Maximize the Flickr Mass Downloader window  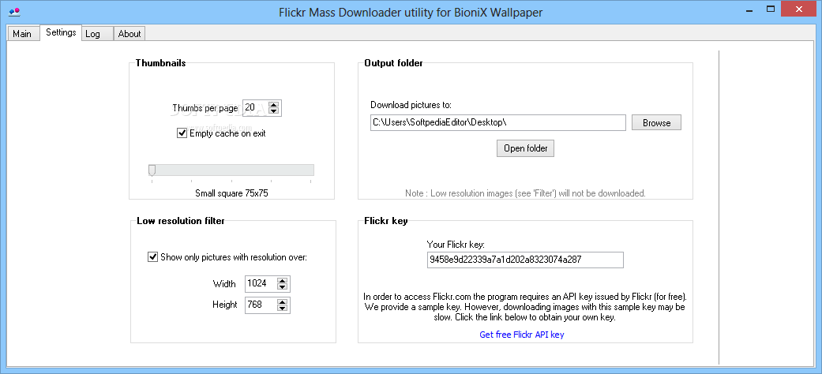770,9
